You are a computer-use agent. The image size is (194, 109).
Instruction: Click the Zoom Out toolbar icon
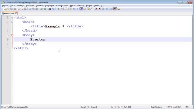click(x=62, y=9)
